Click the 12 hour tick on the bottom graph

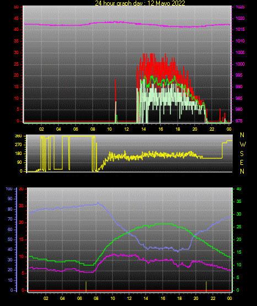pyautogui.click(x=129, y=298)
